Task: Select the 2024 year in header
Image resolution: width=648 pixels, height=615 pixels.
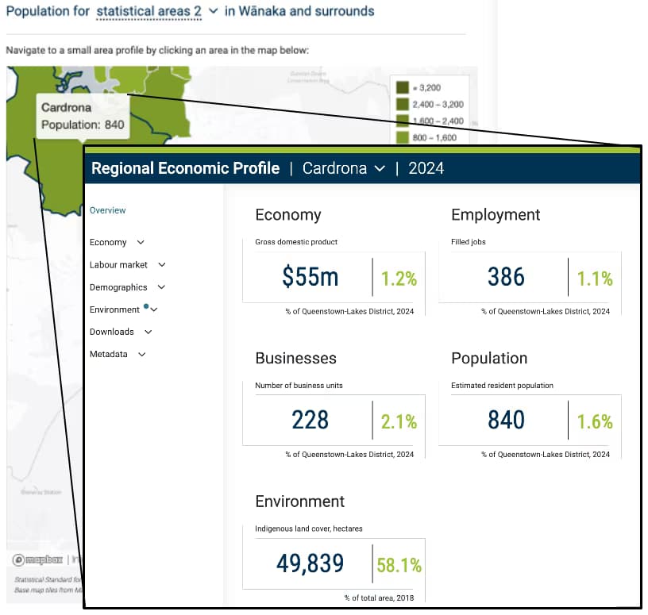Action: pyautogui.click(x=425, y=168)
